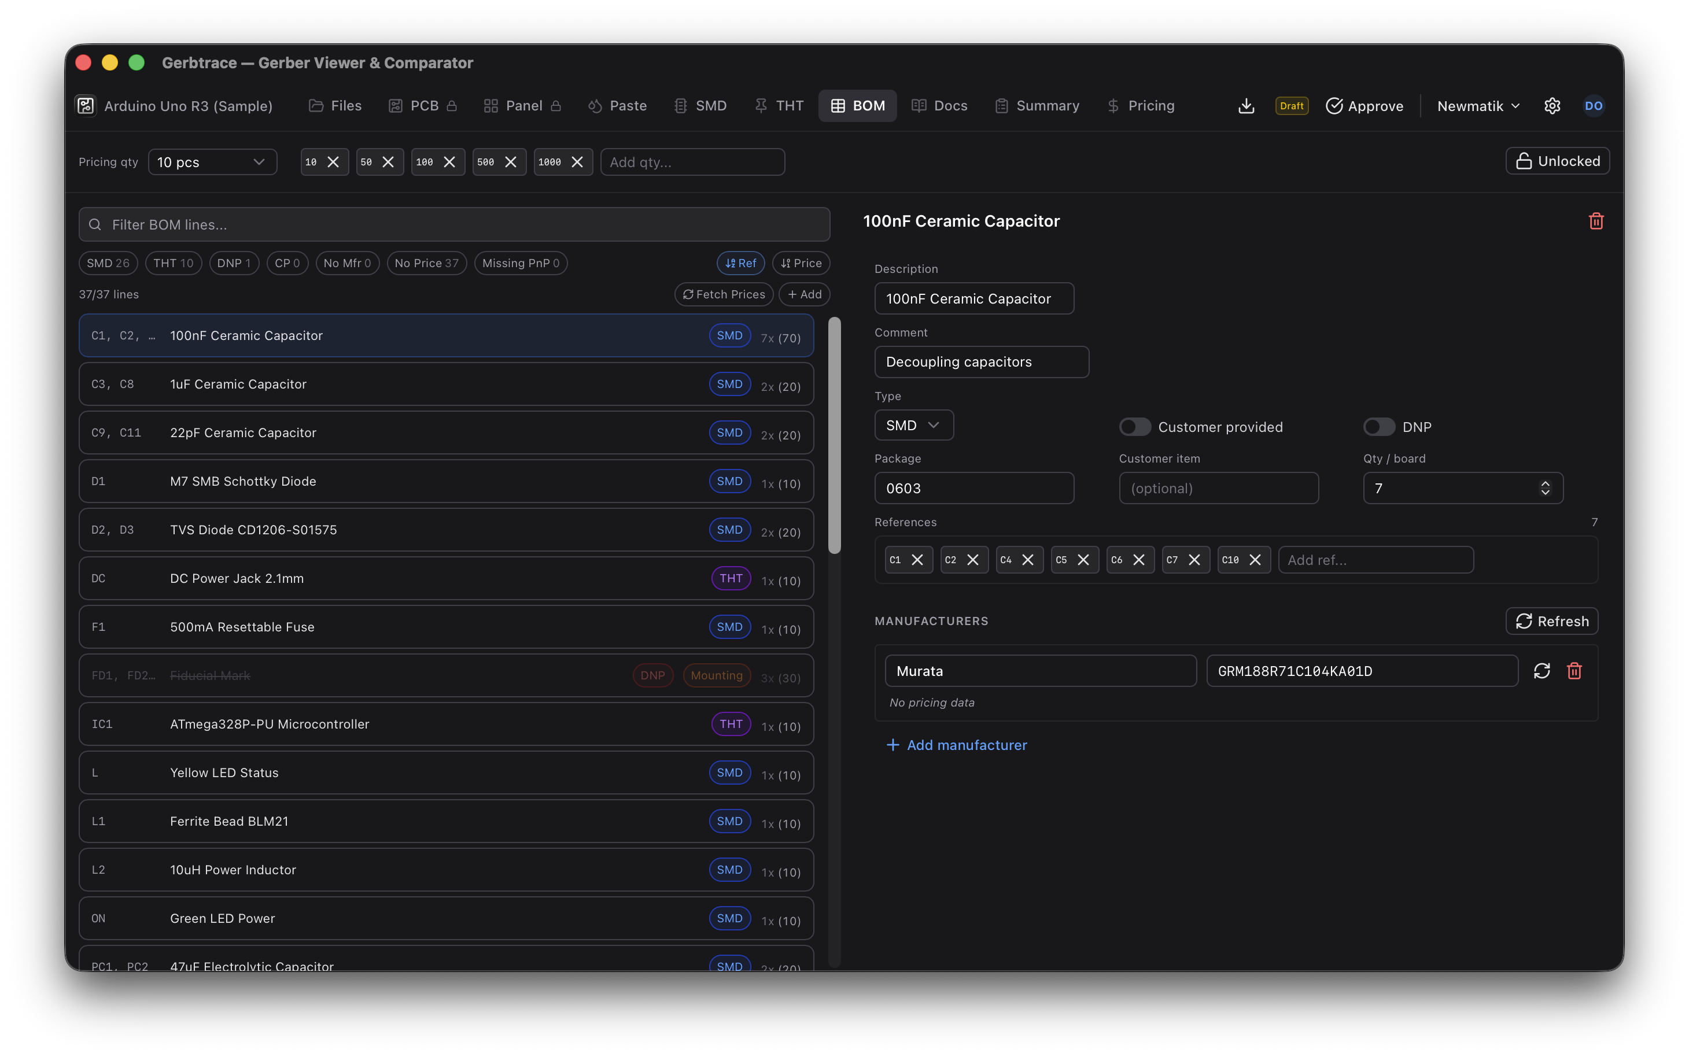The width and height of the screenshot is (1689, 1057).
Task: Delete BOM line with top red trash icon
Action: coord(1596,221)
